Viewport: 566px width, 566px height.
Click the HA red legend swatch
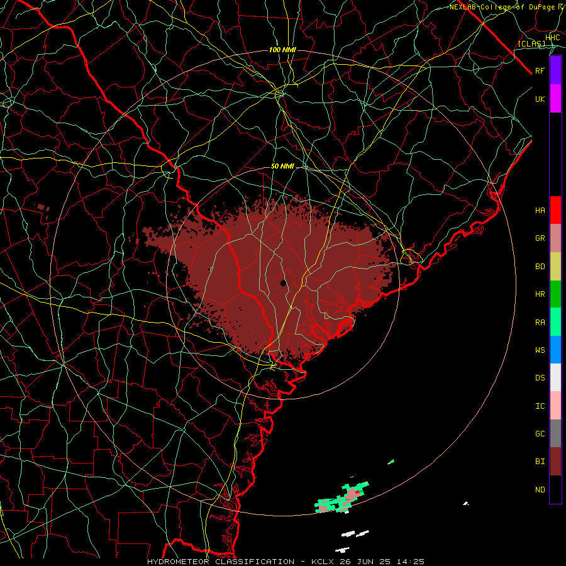click(555, 210)
